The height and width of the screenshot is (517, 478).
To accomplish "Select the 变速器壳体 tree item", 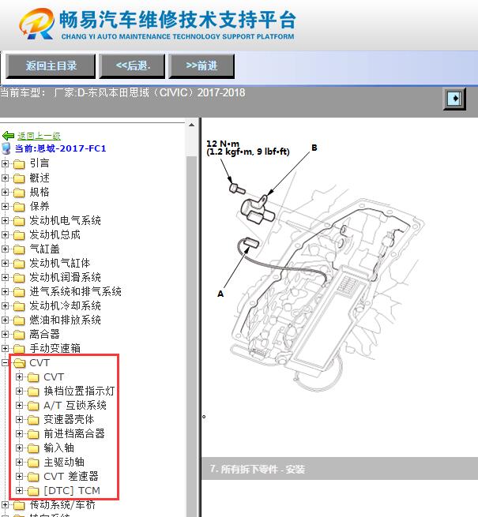I will 69,419.
